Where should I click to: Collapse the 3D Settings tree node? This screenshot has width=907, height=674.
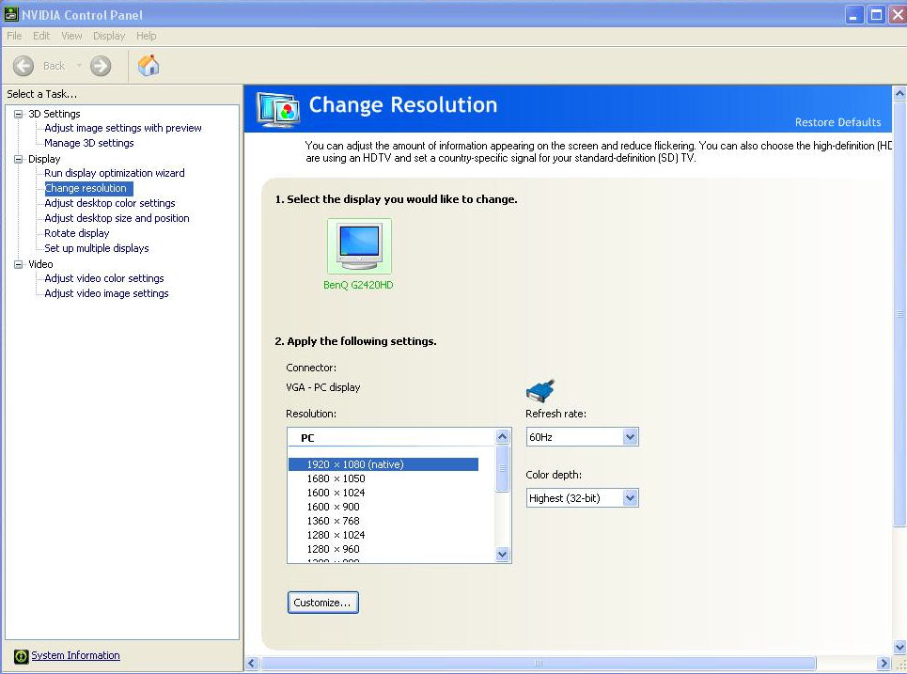click(x=18, y=114)
